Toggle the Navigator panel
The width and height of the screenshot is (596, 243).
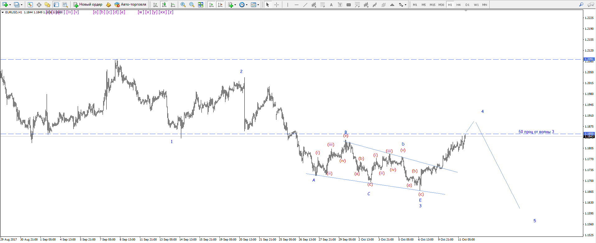(48, 5)
